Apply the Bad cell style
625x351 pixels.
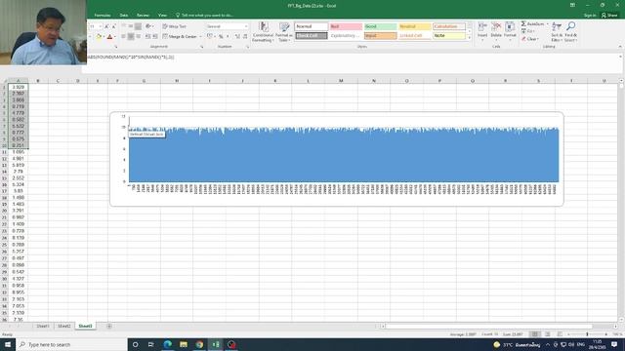tap(346, 26)
